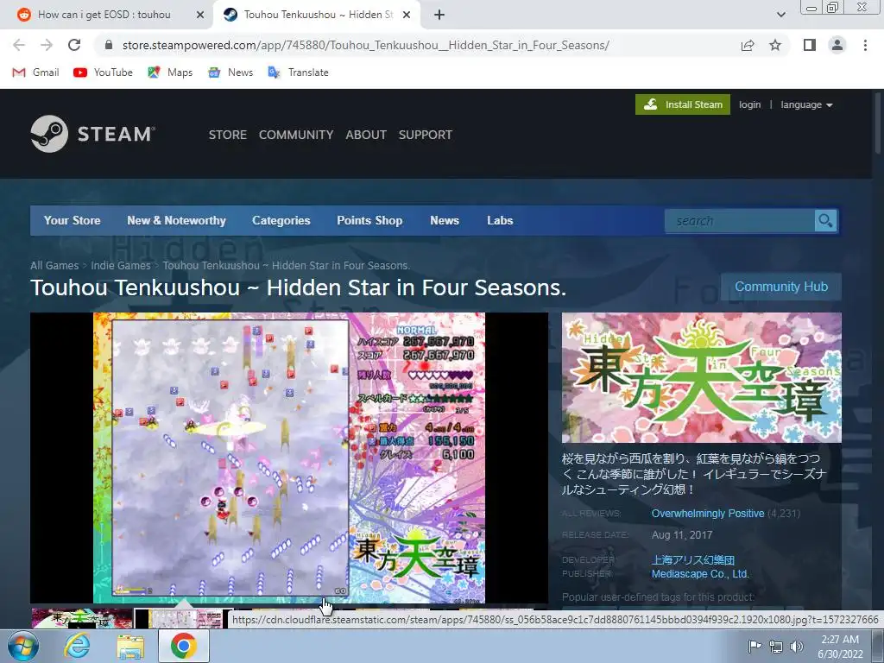This screenshot has height=663, width=884.
Task: Open the Labs tab
Action: point(500,220)
